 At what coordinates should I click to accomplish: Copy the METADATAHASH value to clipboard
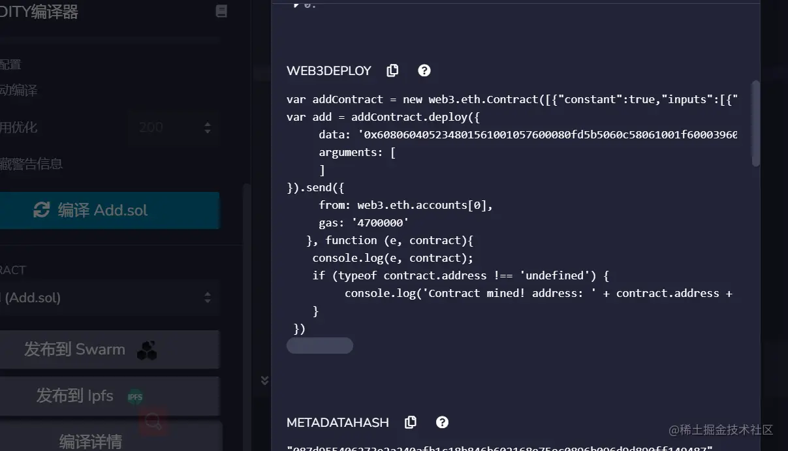[410, 422]
